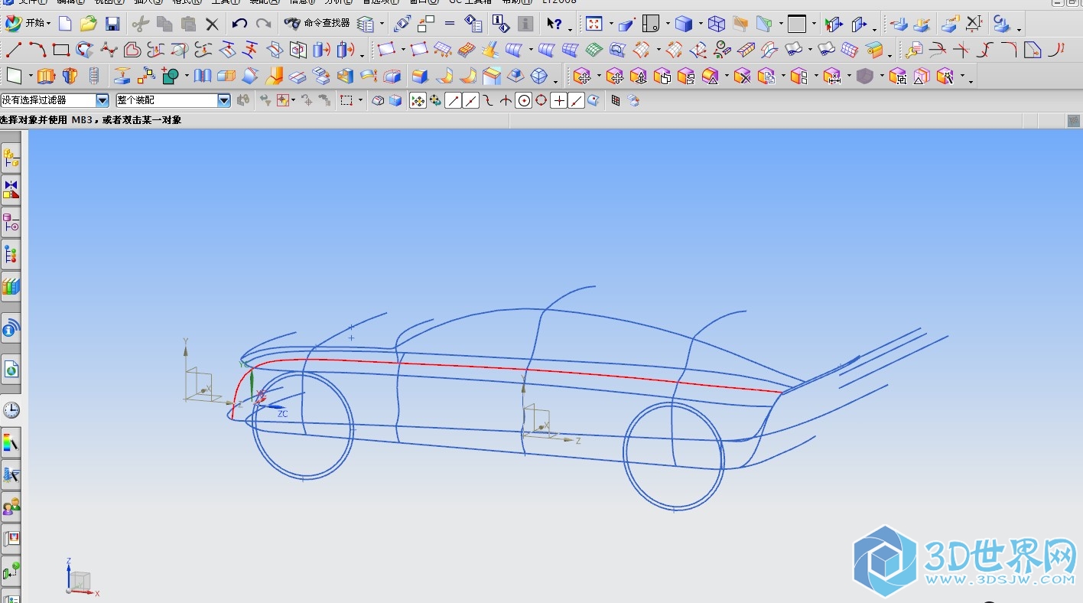Open the System Materials palette tab
This screenshot has height=603, width=1083.
11,442
